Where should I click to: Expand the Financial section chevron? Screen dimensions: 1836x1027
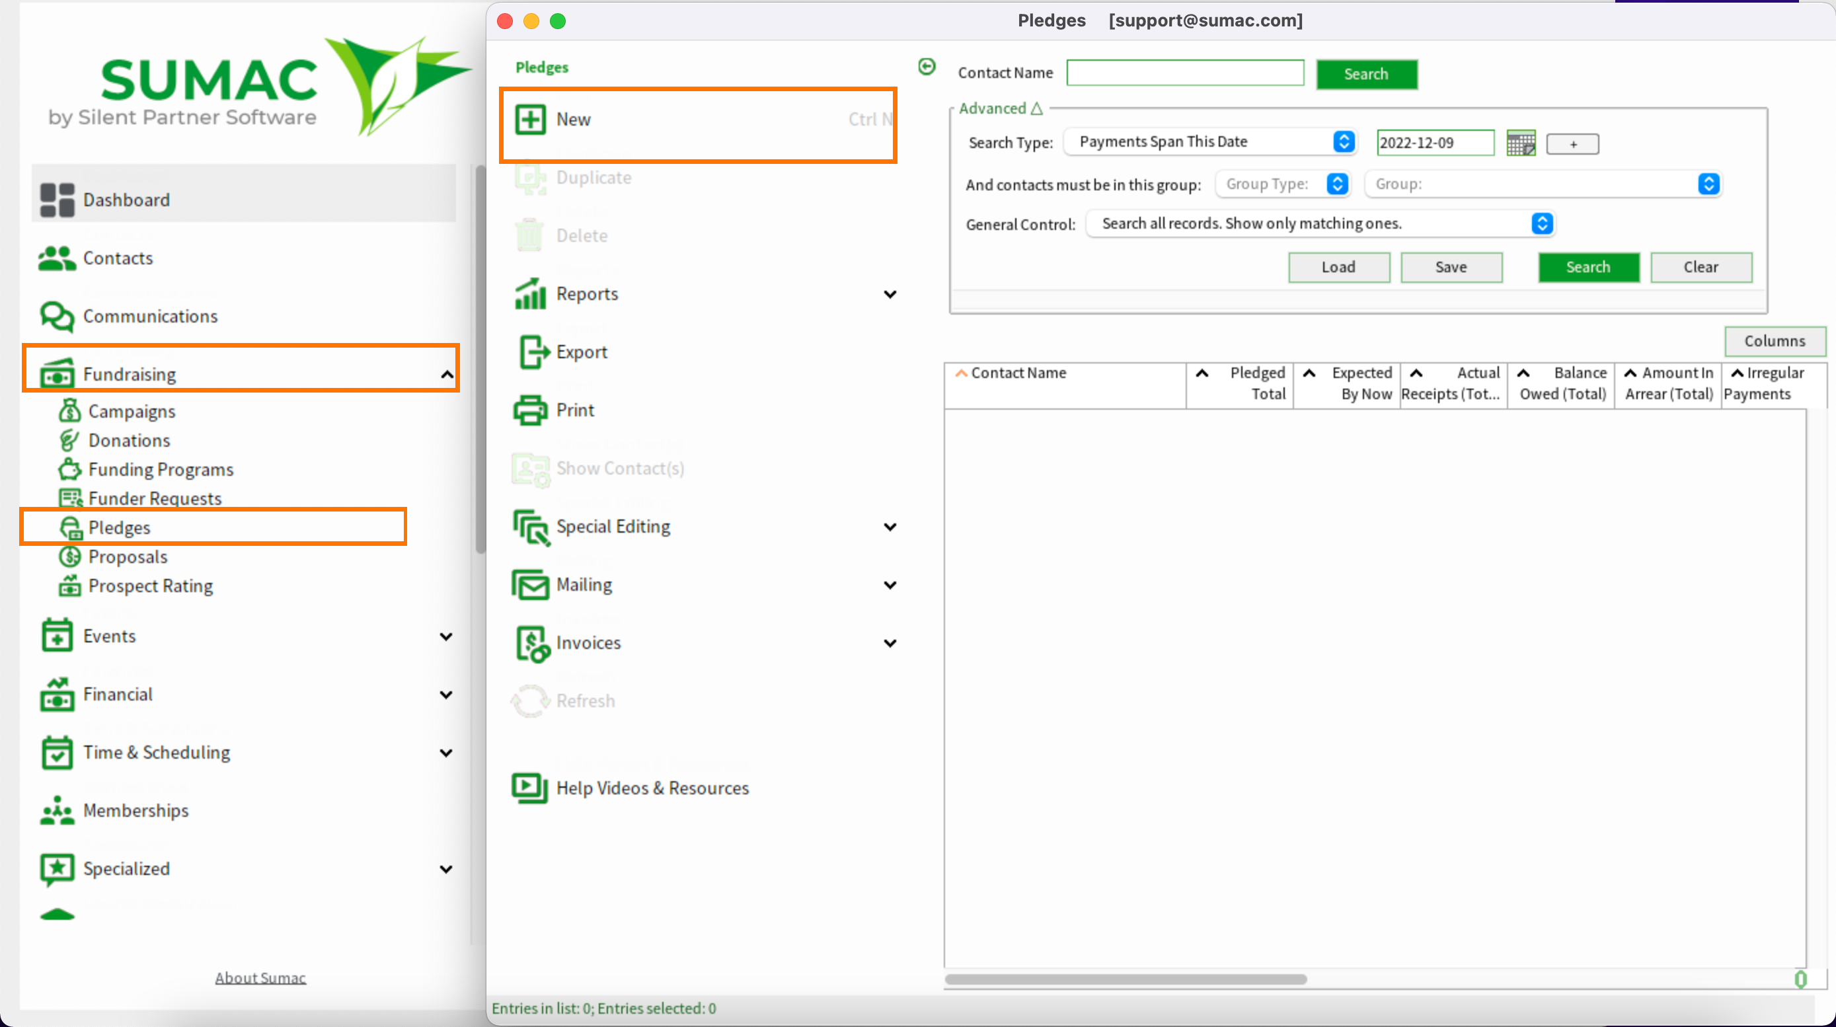(x=446, y=695)
